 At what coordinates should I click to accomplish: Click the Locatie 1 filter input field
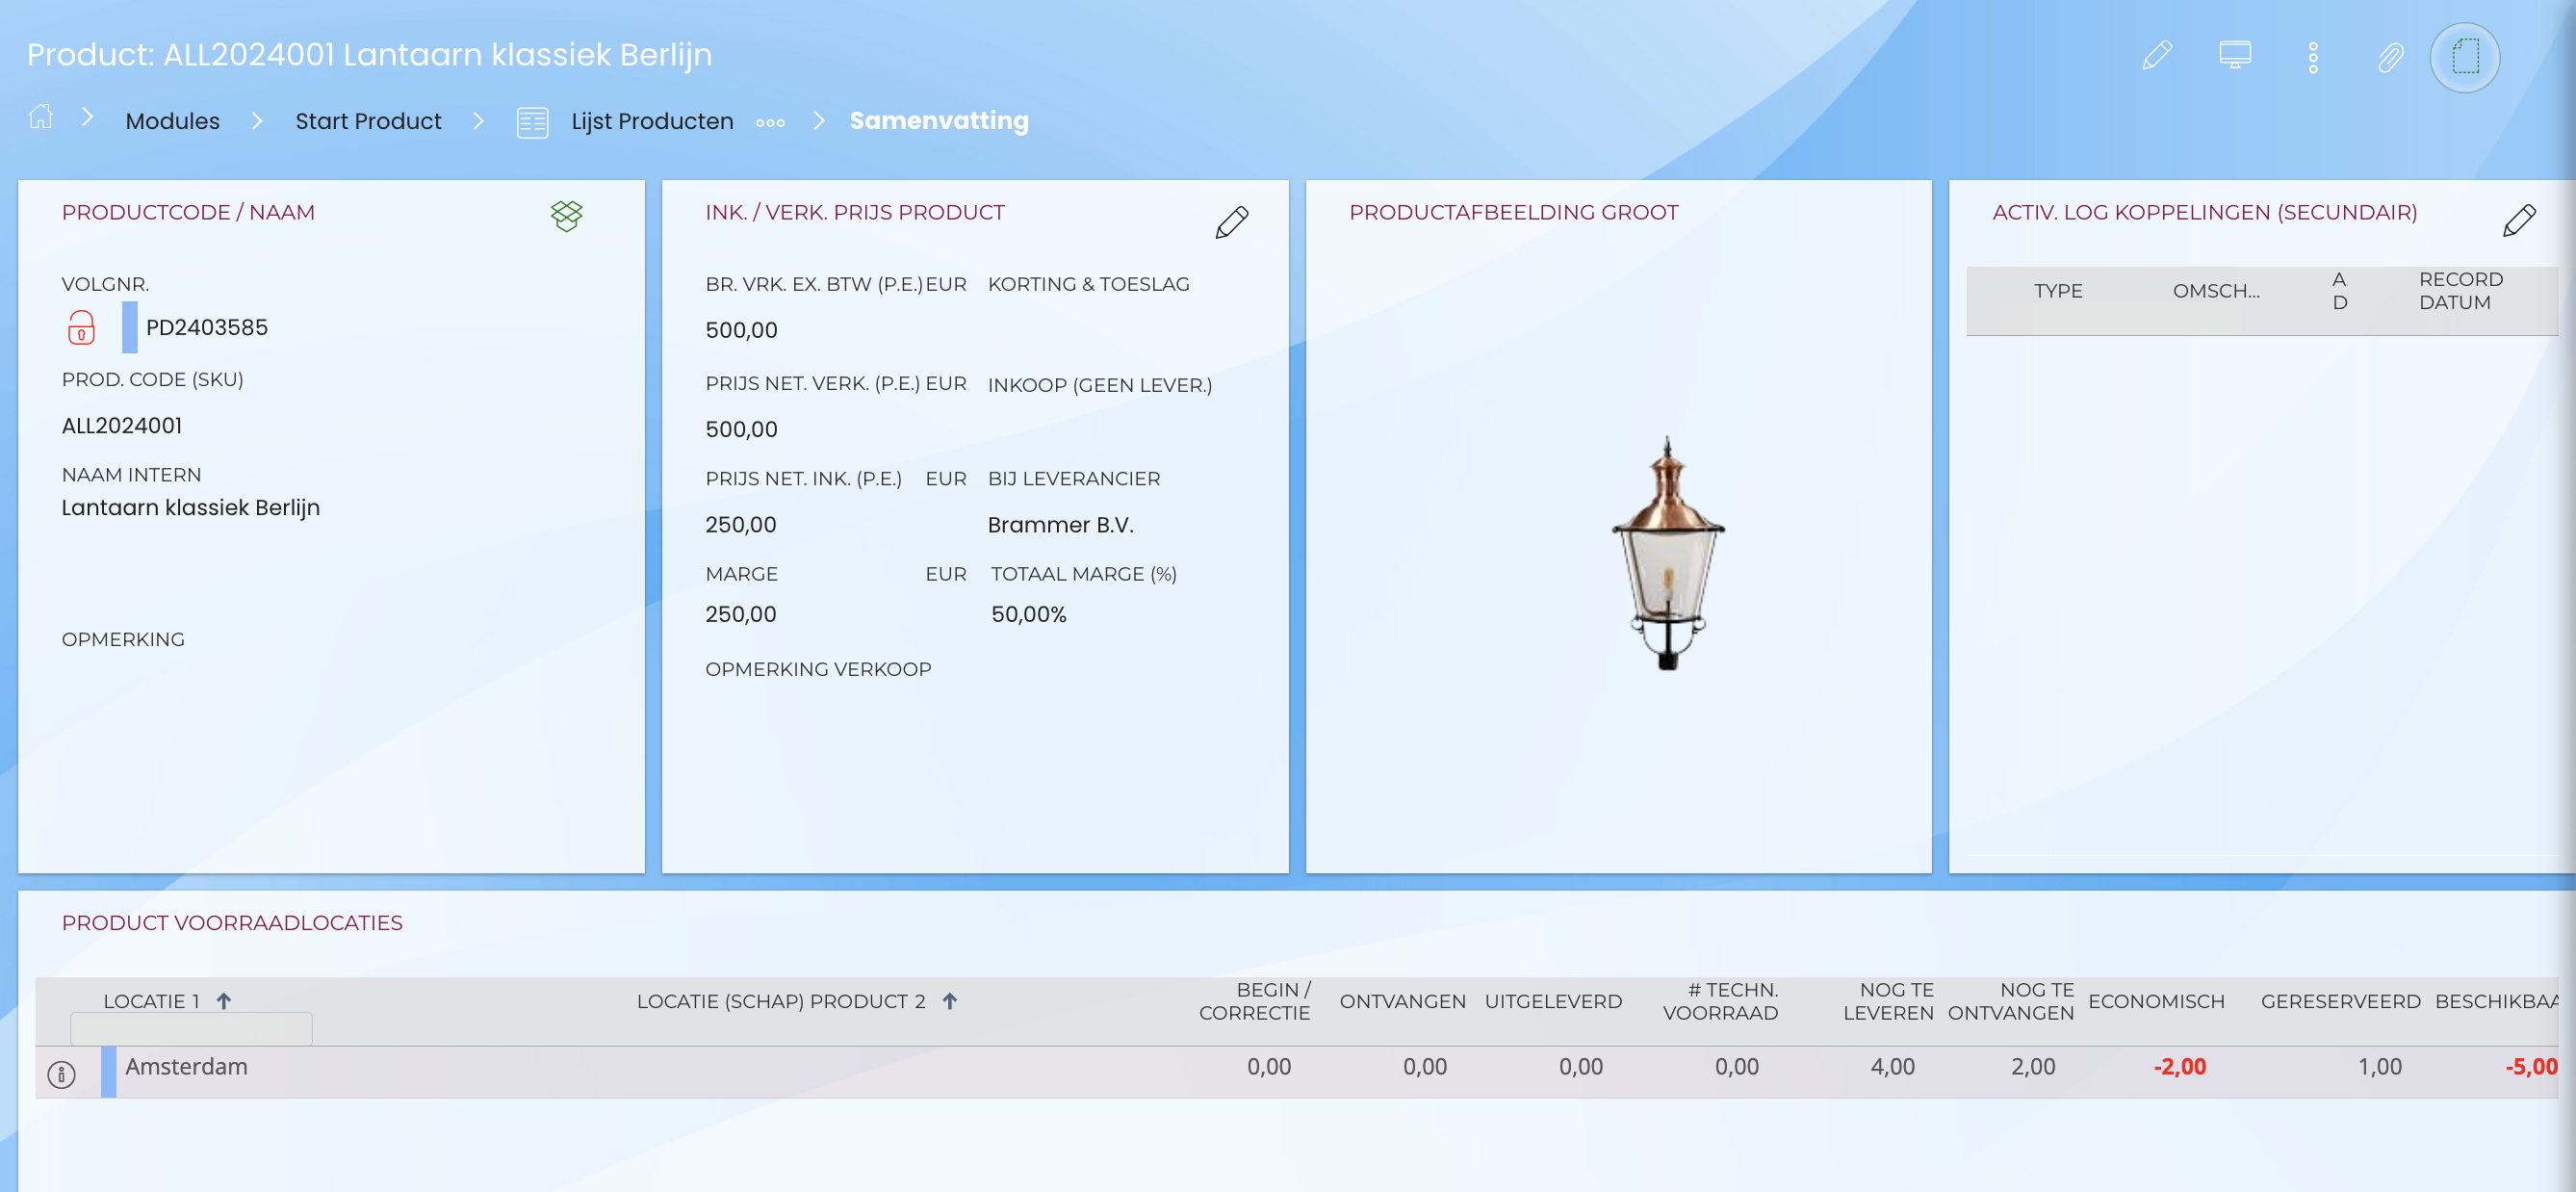(191, 1028)
